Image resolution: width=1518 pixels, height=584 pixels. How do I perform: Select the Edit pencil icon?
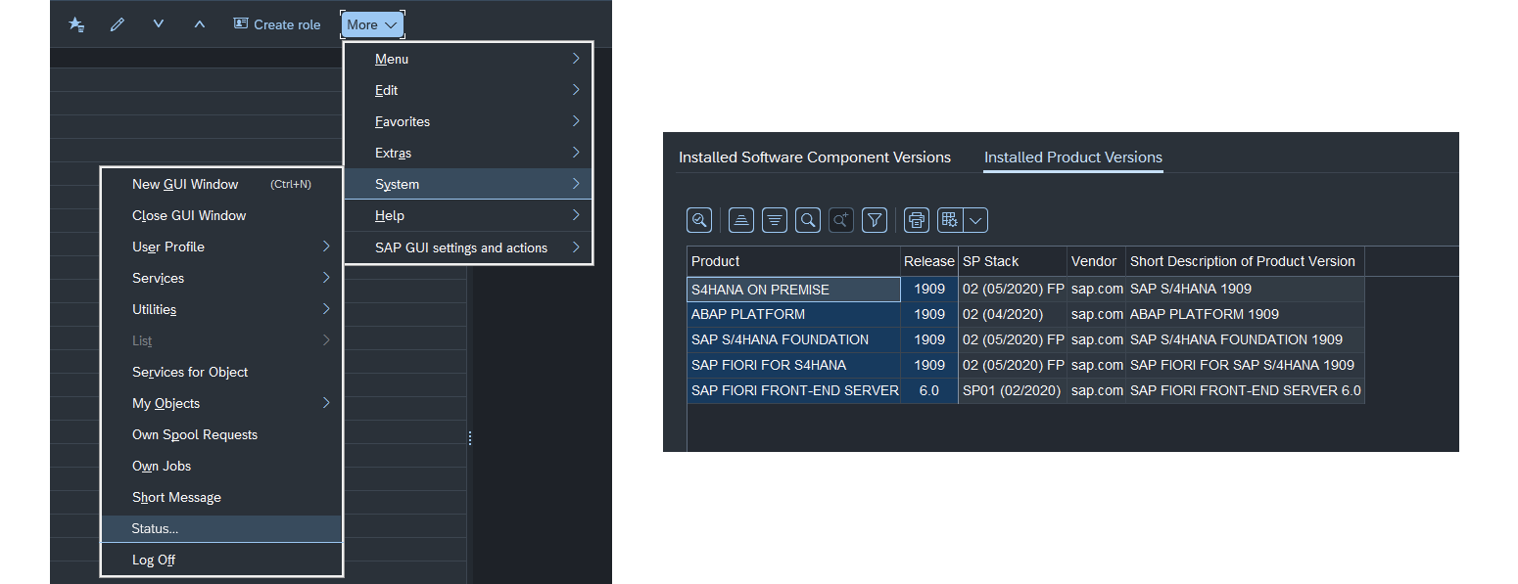(117, 23)
